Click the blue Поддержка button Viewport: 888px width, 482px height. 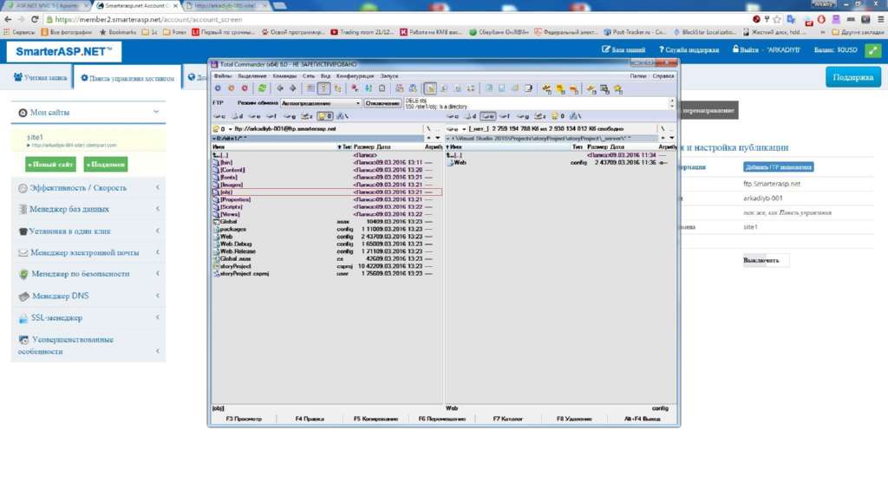tap(853, 77)
